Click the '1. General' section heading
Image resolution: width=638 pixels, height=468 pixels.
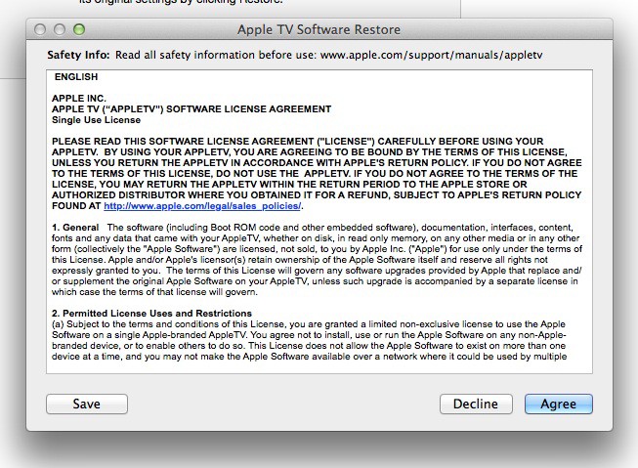(x=75, y=228)
